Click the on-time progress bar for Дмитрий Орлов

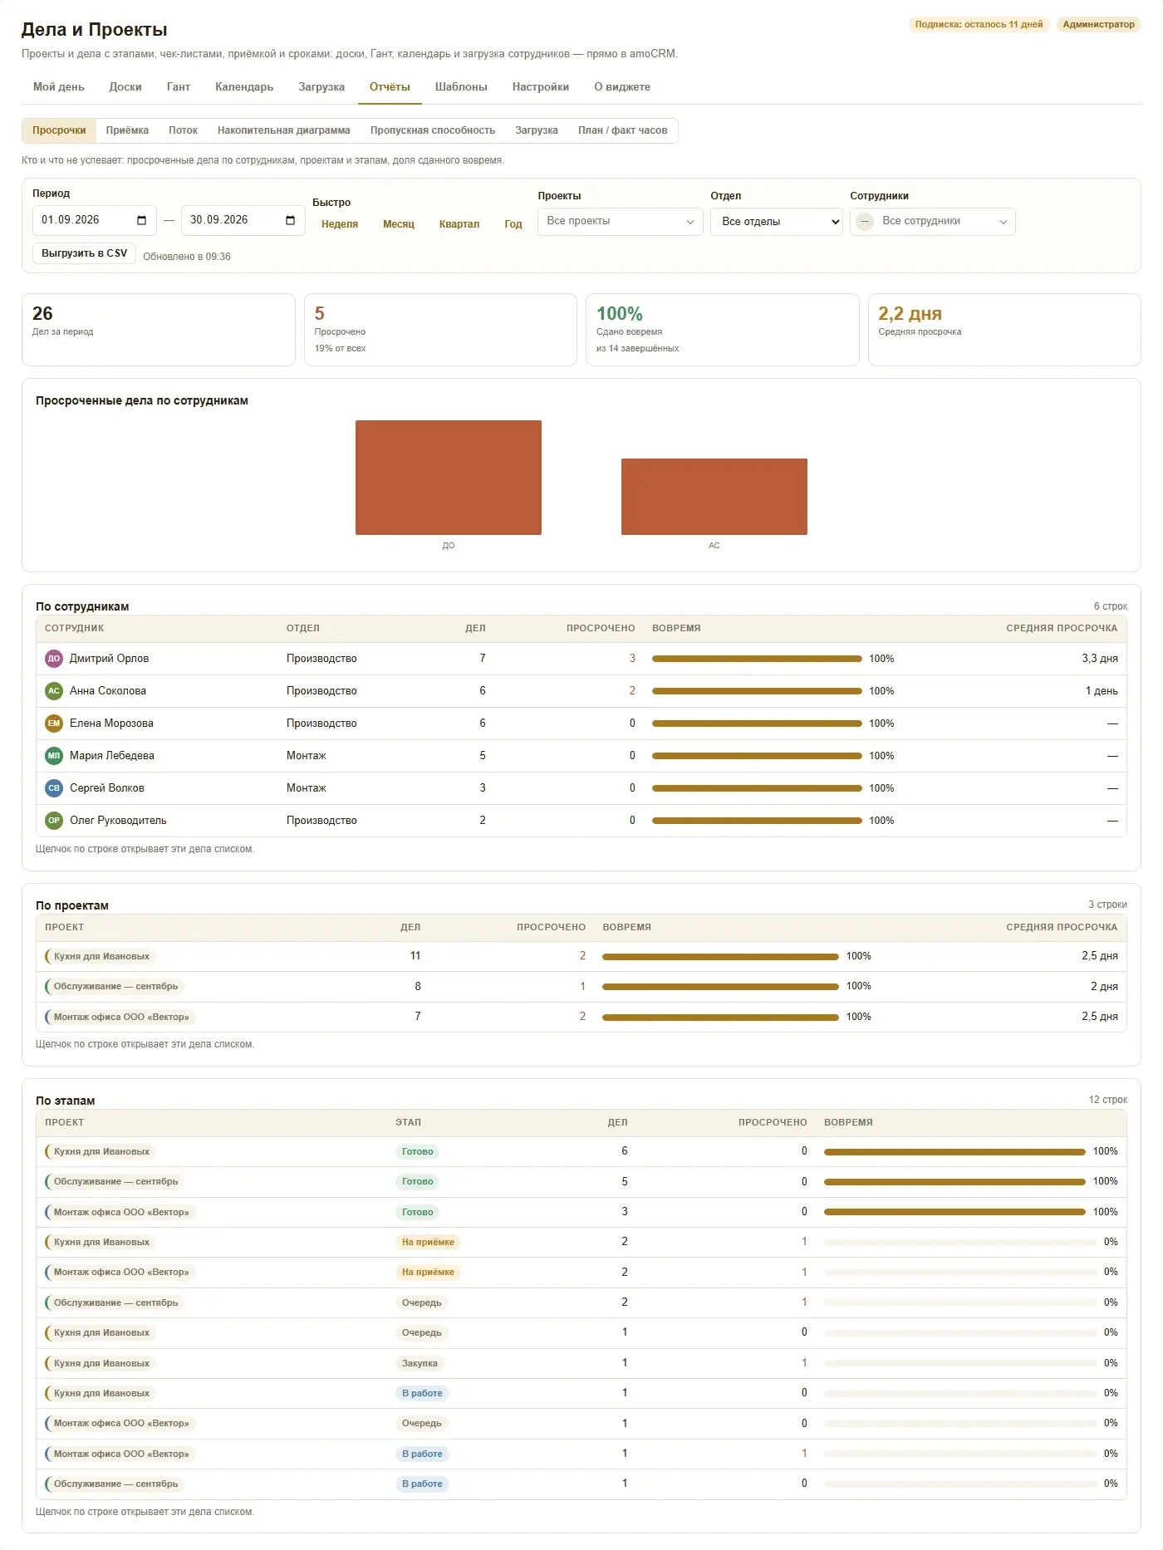757,659
